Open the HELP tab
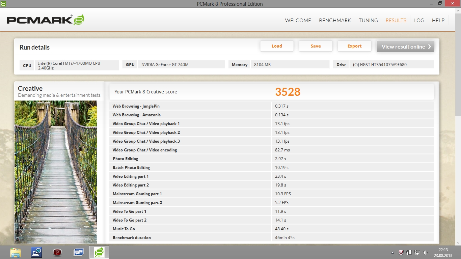 click(438, 20)
